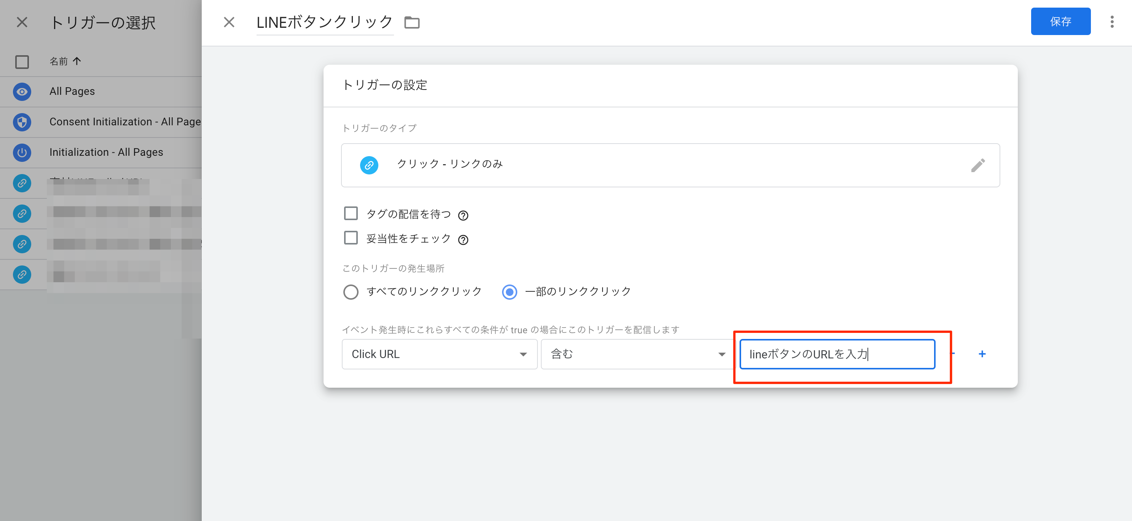Click link icon of first blurred trigger row
1132x521 pixels.
coord(22,183)
